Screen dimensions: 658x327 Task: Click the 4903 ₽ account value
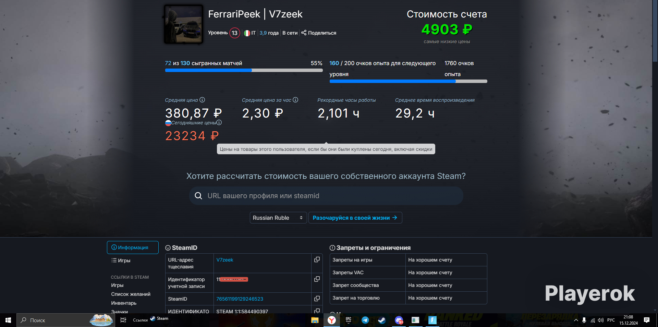pos(447,29)
